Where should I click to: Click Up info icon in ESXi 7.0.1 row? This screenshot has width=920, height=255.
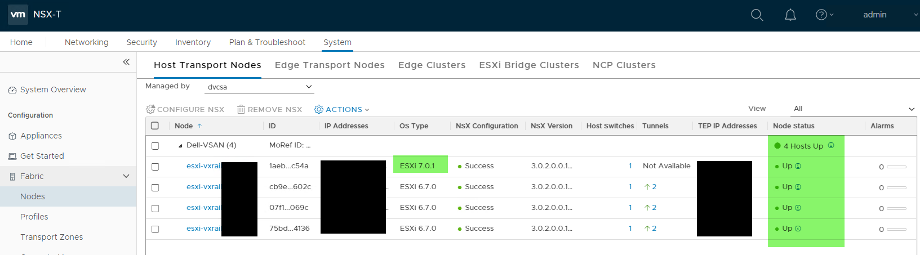(798, 166)
